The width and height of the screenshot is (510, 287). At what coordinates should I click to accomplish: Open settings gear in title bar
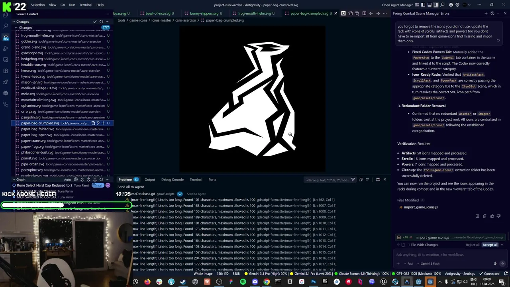pyautogui.click(x=457, y=5)
